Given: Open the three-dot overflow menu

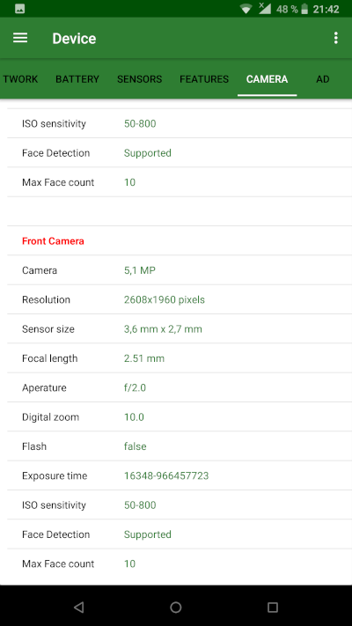Looking at the screenshot, I should (336, 38).
